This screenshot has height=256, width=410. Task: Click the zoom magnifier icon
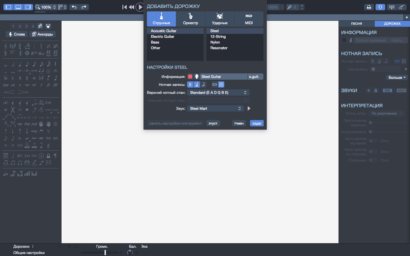click(x=38, y=7)
